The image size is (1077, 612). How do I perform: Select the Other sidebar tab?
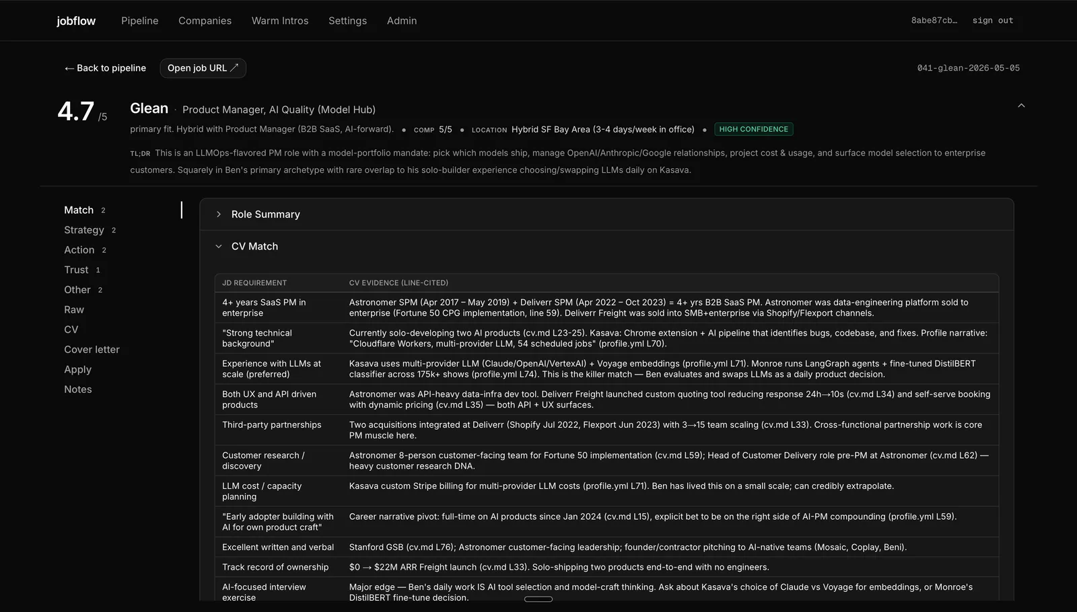[x=83, y=290]
